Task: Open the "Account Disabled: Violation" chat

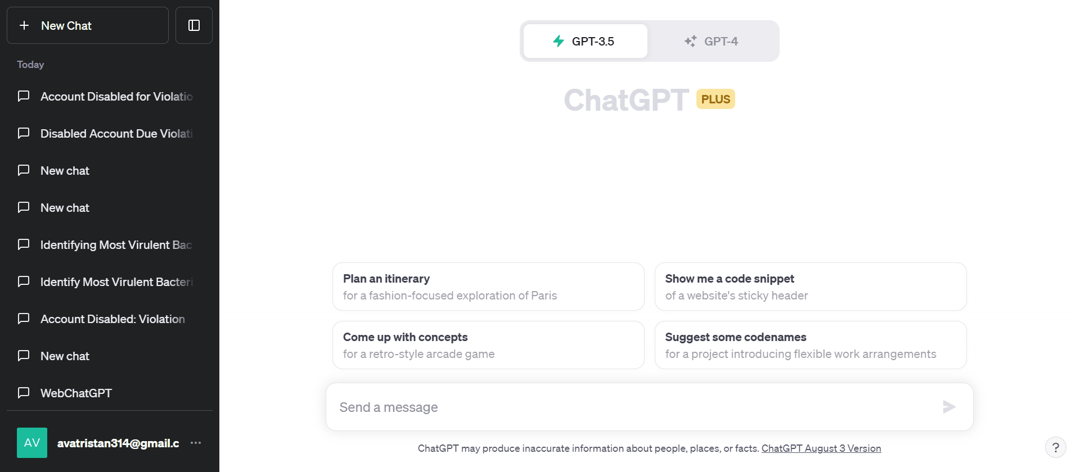Action: (x=112, y=319)
